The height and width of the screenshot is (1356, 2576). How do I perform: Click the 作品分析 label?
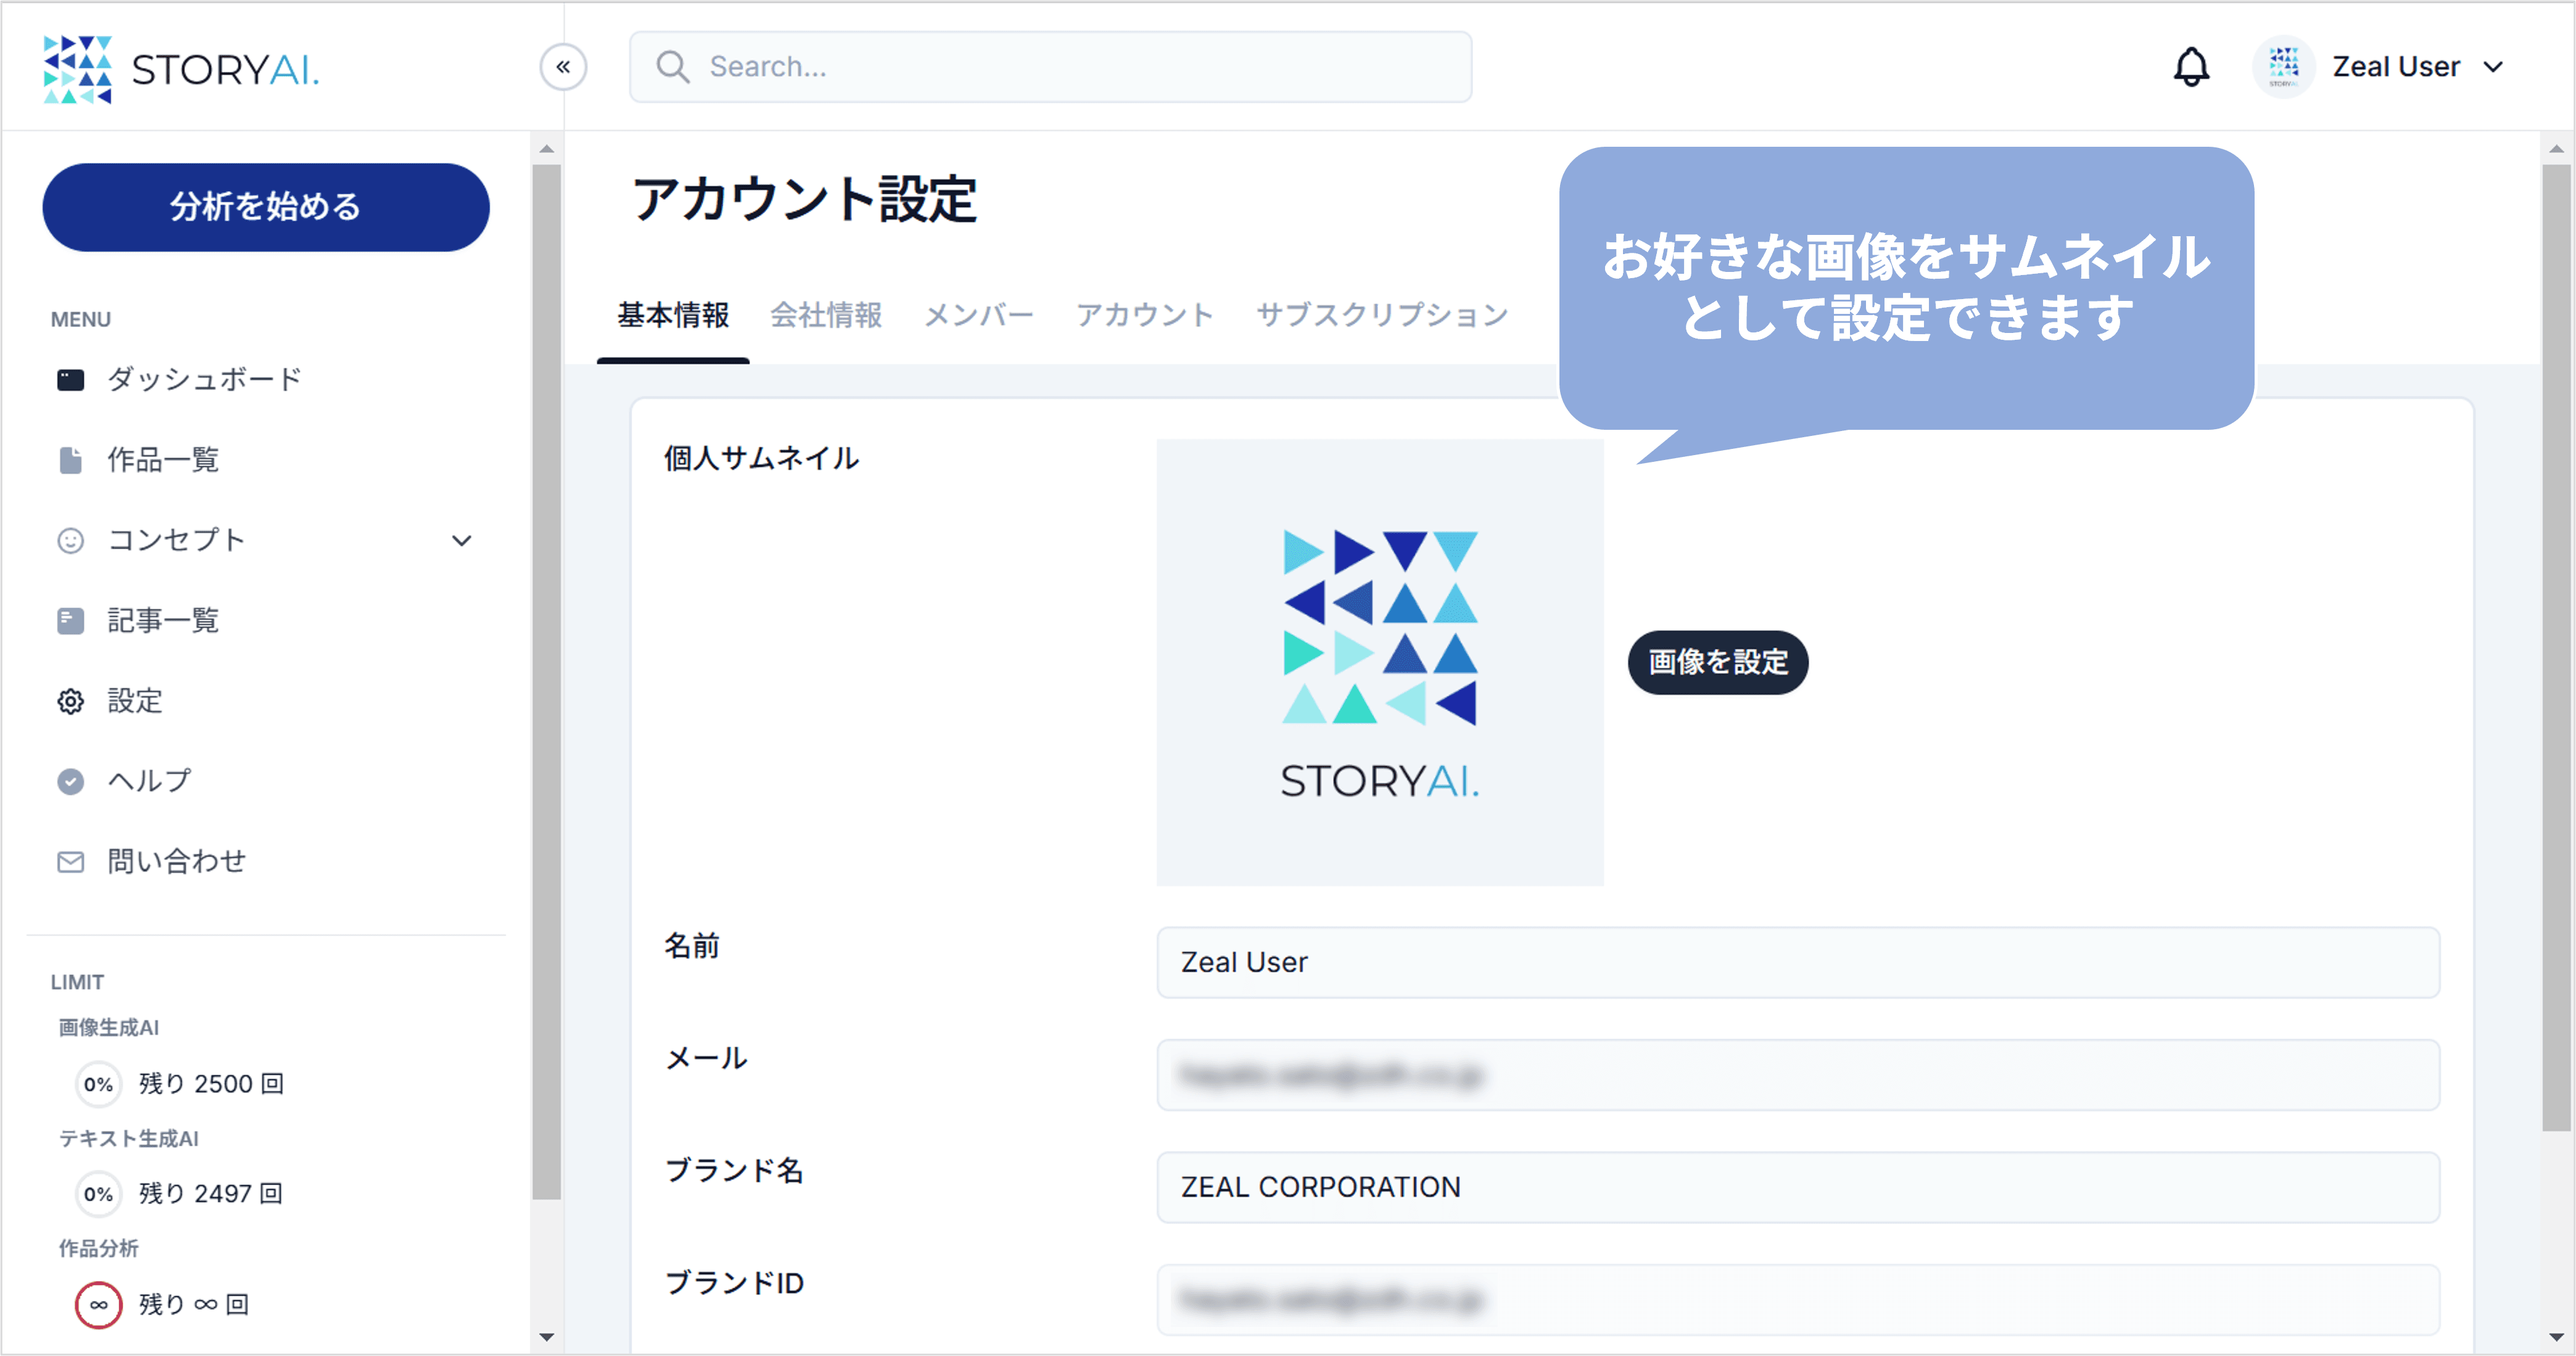click(x=98, y=1248)
